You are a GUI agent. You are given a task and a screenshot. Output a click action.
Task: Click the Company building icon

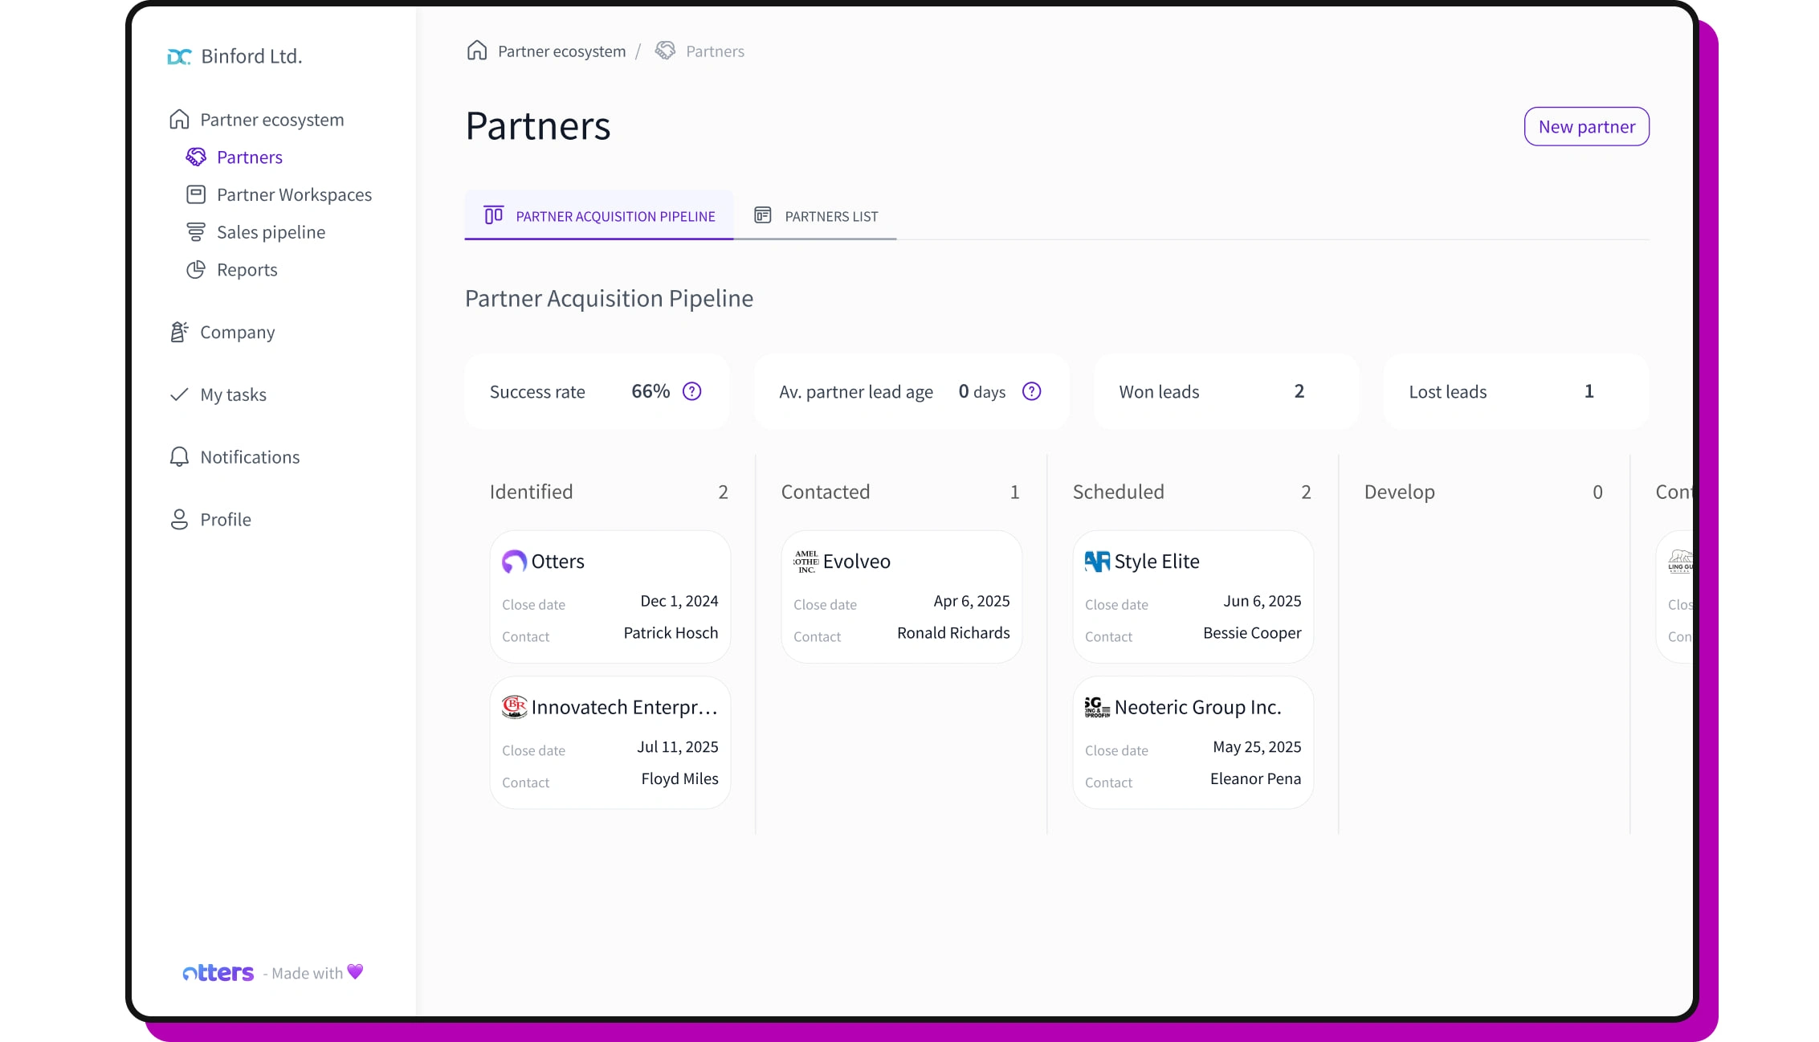178,332
